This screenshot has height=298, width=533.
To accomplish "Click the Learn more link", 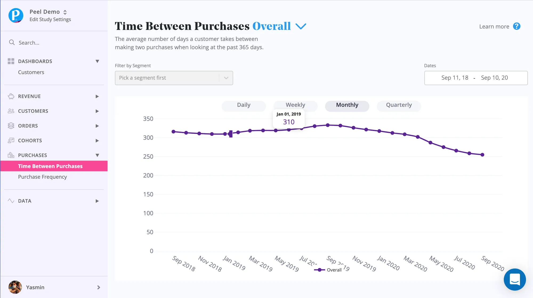I will [x=494, y=27].
